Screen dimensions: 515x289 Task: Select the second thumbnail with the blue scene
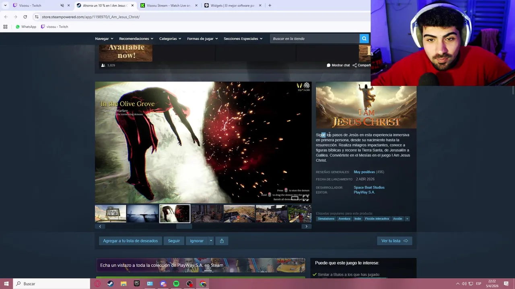[142, 214]
